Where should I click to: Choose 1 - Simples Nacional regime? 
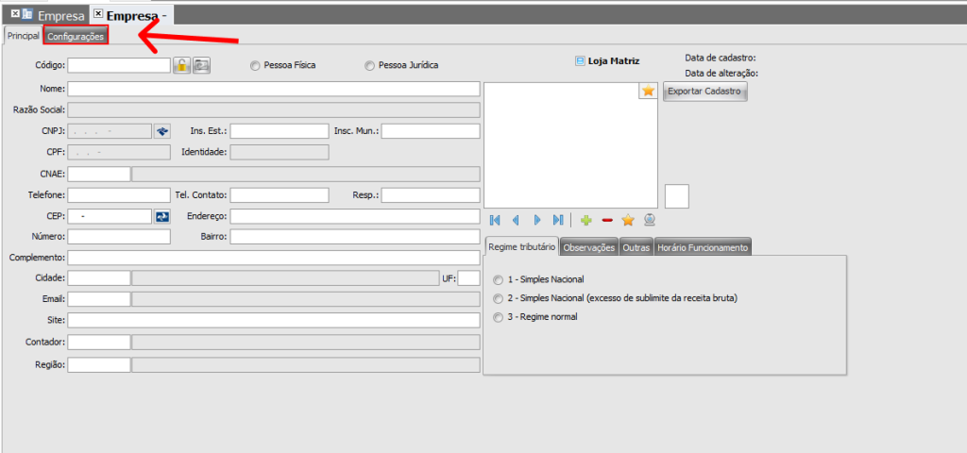499,280
